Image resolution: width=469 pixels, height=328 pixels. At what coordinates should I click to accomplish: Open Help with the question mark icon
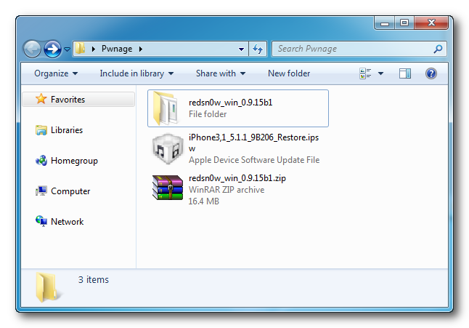pos(431,73)
